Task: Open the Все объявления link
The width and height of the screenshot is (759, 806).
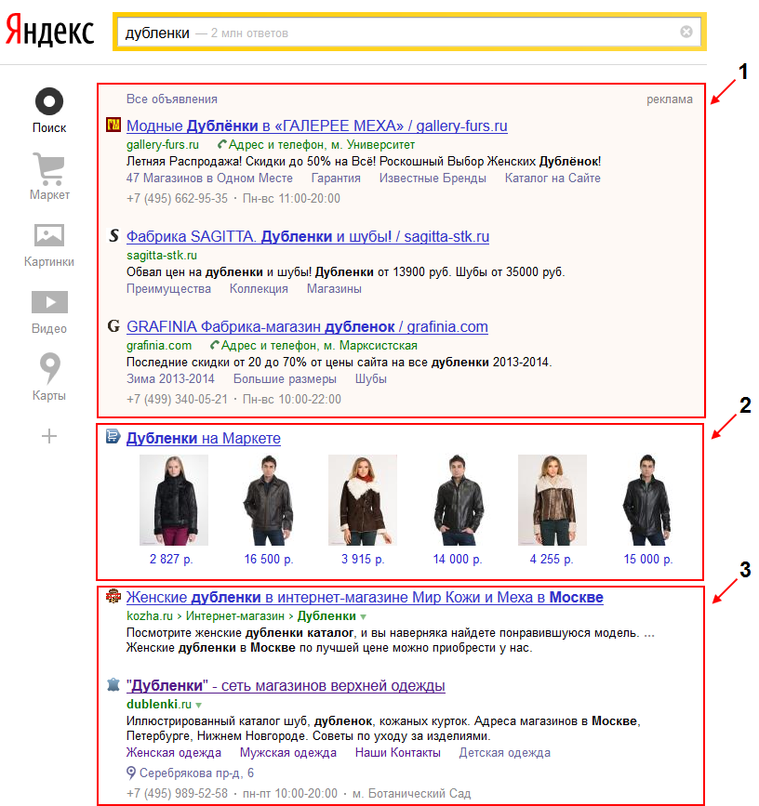Action: pyautogui.click(x=172, y=99)
